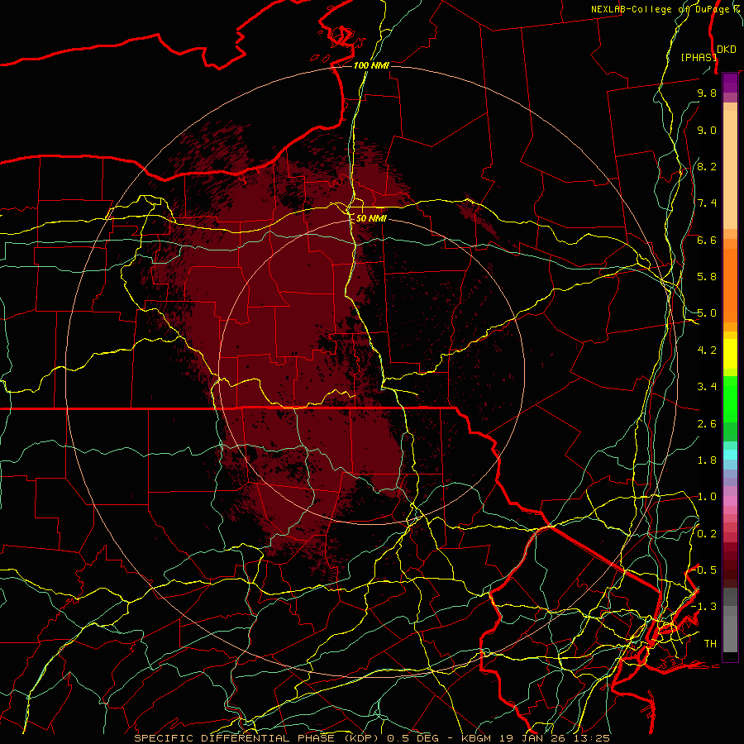Click the 8.2 scale value
This screenshot has width=744, height=744.
(x=707, y=166)
